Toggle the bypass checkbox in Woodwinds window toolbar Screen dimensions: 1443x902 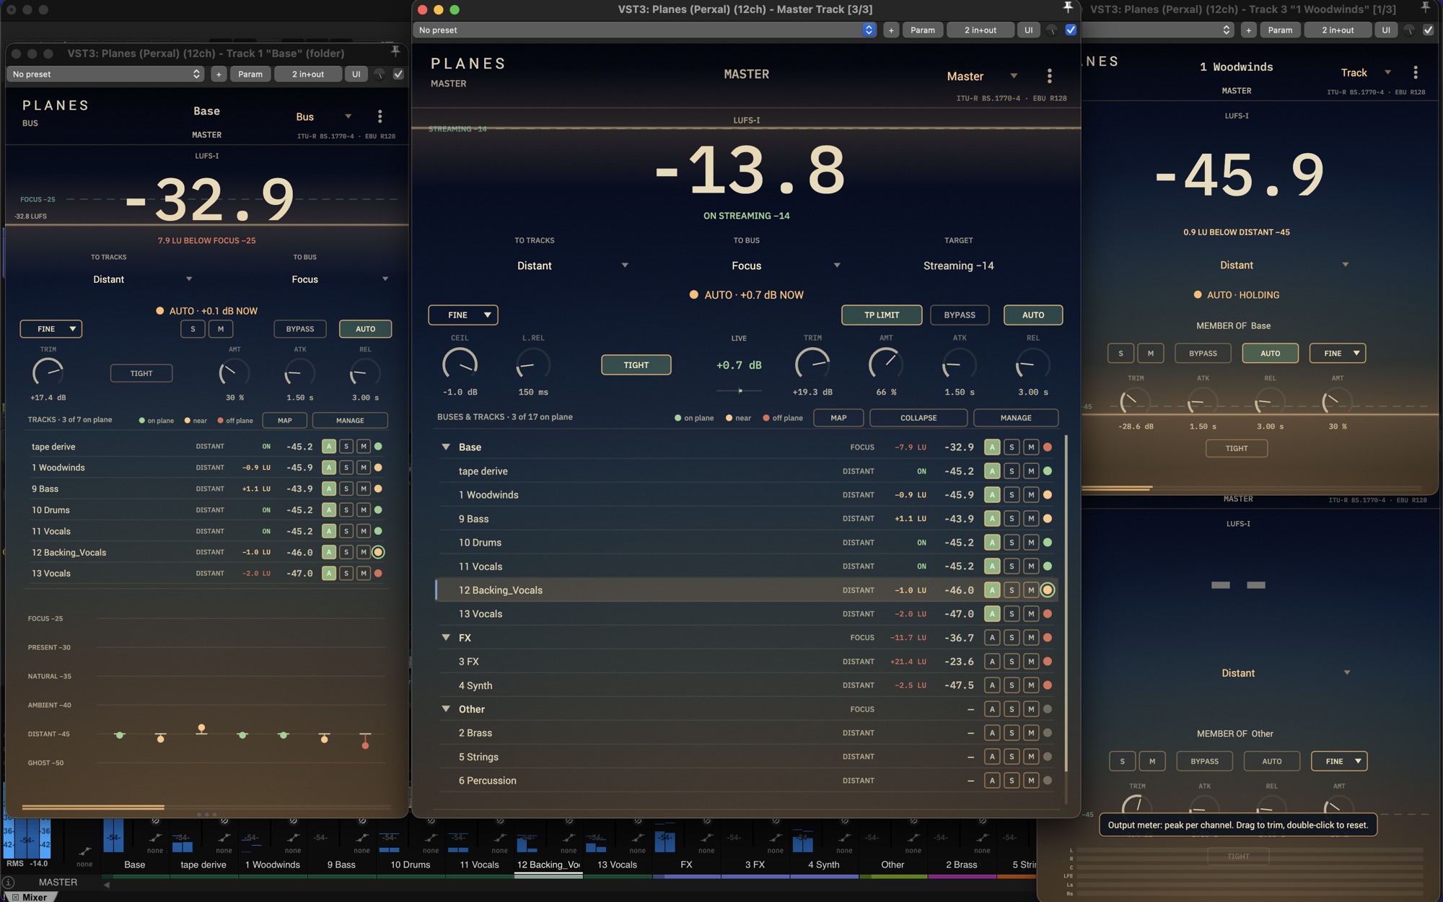click(1428, 30)
